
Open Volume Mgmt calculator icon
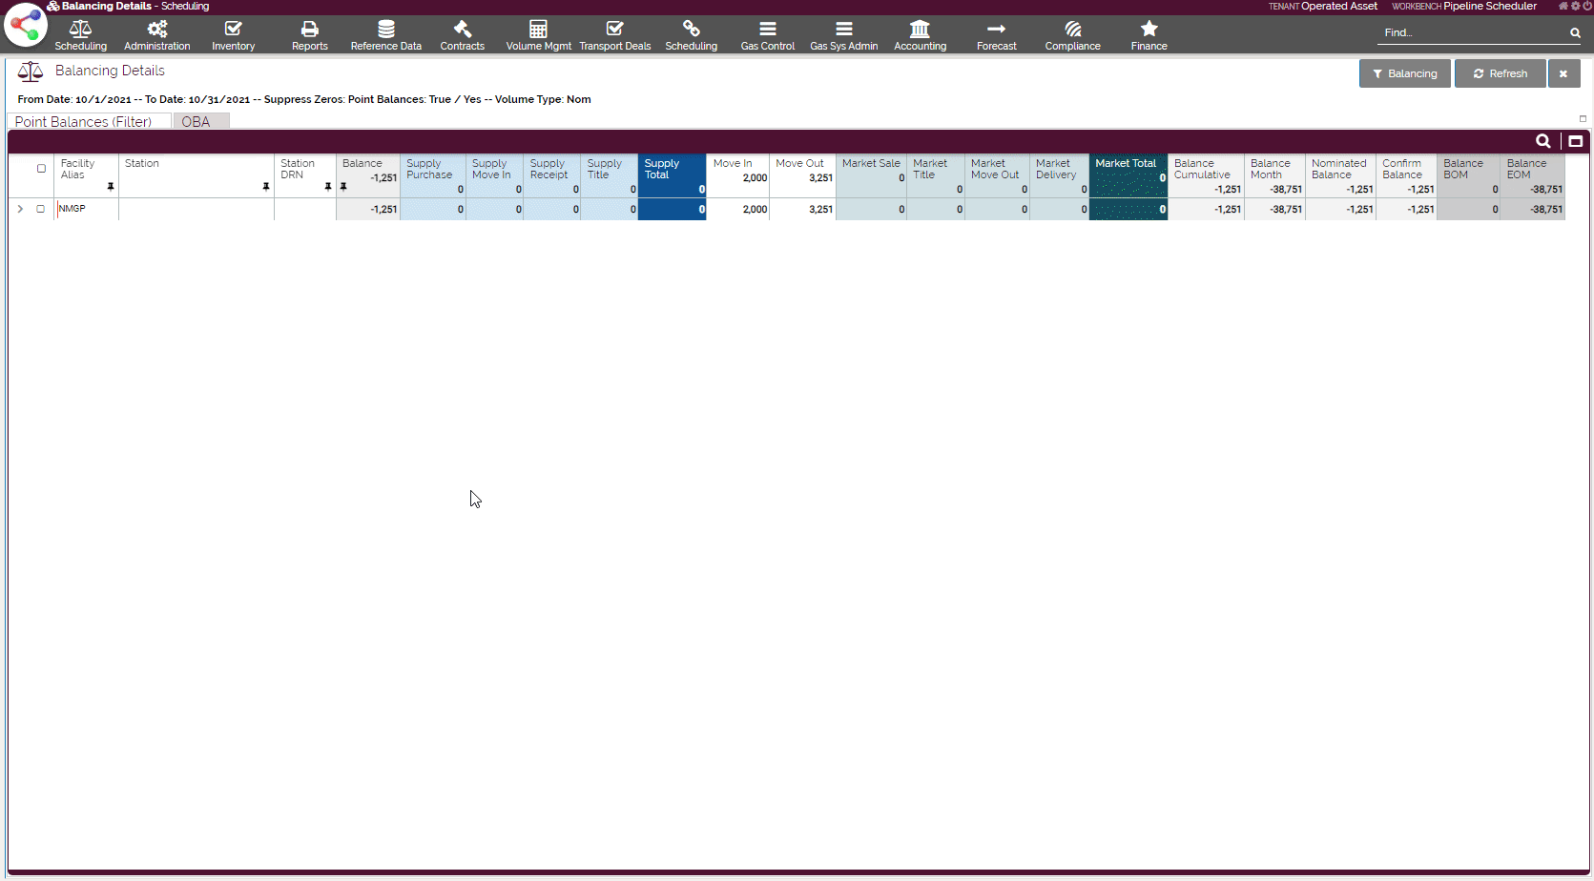click(x=539, y=30)
